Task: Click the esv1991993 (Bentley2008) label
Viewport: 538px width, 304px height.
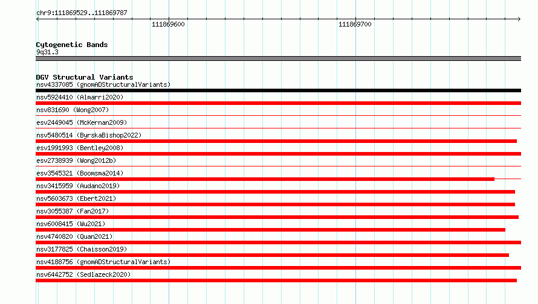Action: coord(80,148)
